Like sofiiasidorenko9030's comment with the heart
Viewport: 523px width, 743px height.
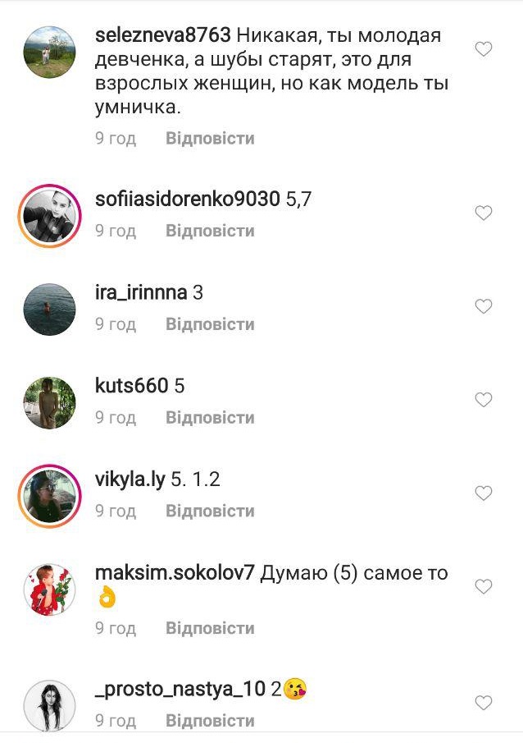pyautogui.click(x=484, y=213)
